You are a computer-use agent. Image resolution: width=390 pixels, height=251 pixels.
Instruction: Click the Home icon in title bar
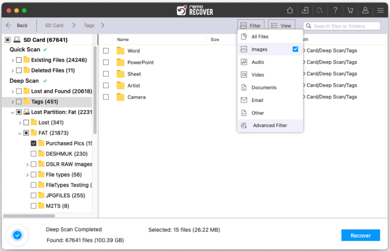(290, 10)
